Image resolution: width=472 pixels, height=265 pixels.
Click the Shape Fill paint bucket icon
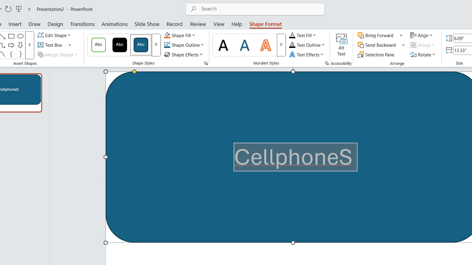[x=167, y=35]
